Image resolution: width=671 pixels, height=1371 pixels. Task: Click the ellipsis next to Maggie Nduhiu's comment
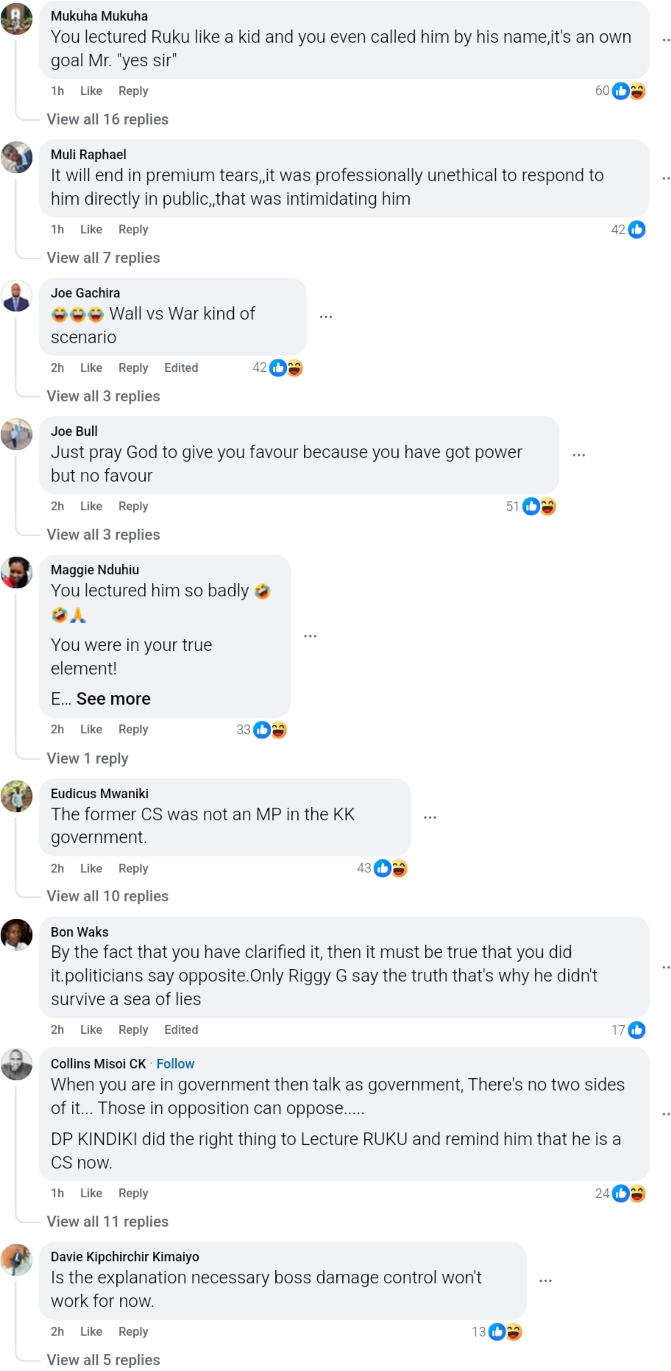click(x=310, y=635)
